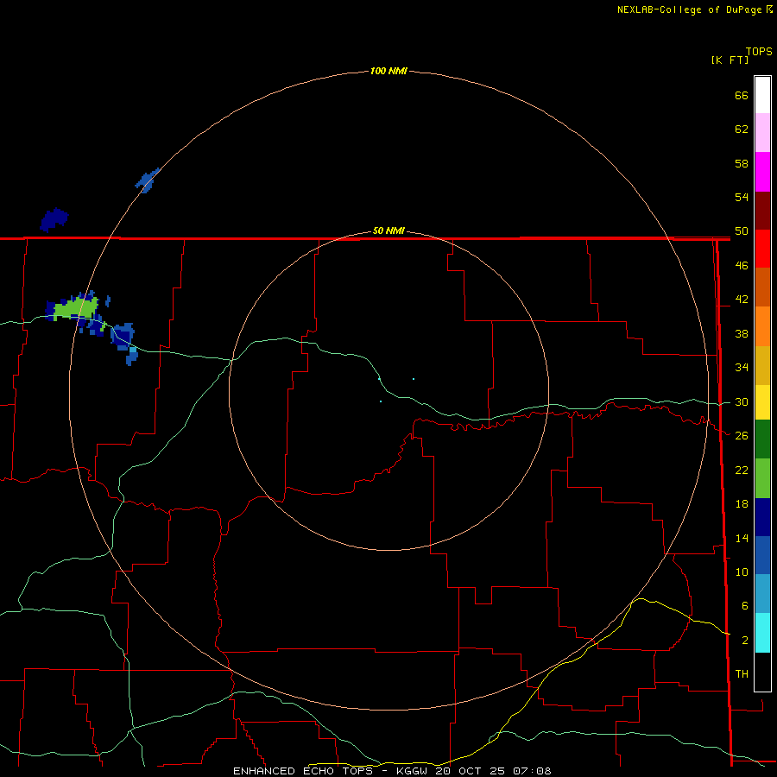Click the 46 value on the scale

tap(742, 266)
